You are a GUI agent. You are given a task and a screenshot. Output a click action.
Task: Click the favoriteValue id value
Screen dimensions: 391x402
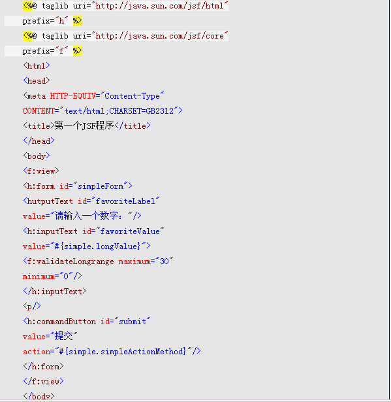pos(130,231)
